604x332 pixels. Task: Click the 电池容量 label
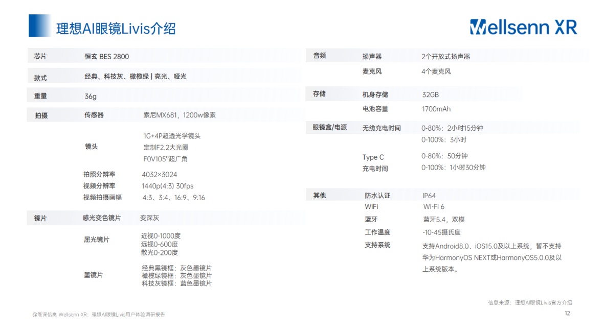click(375, 109)
